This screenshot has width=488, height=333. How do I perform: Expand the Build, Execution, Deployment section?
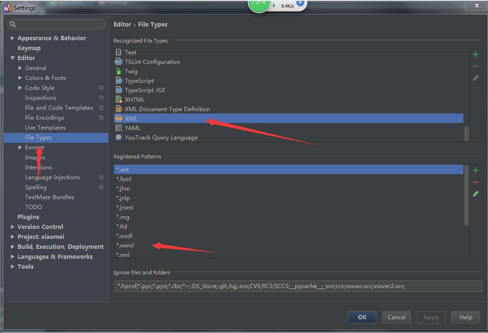coord(12,247)
